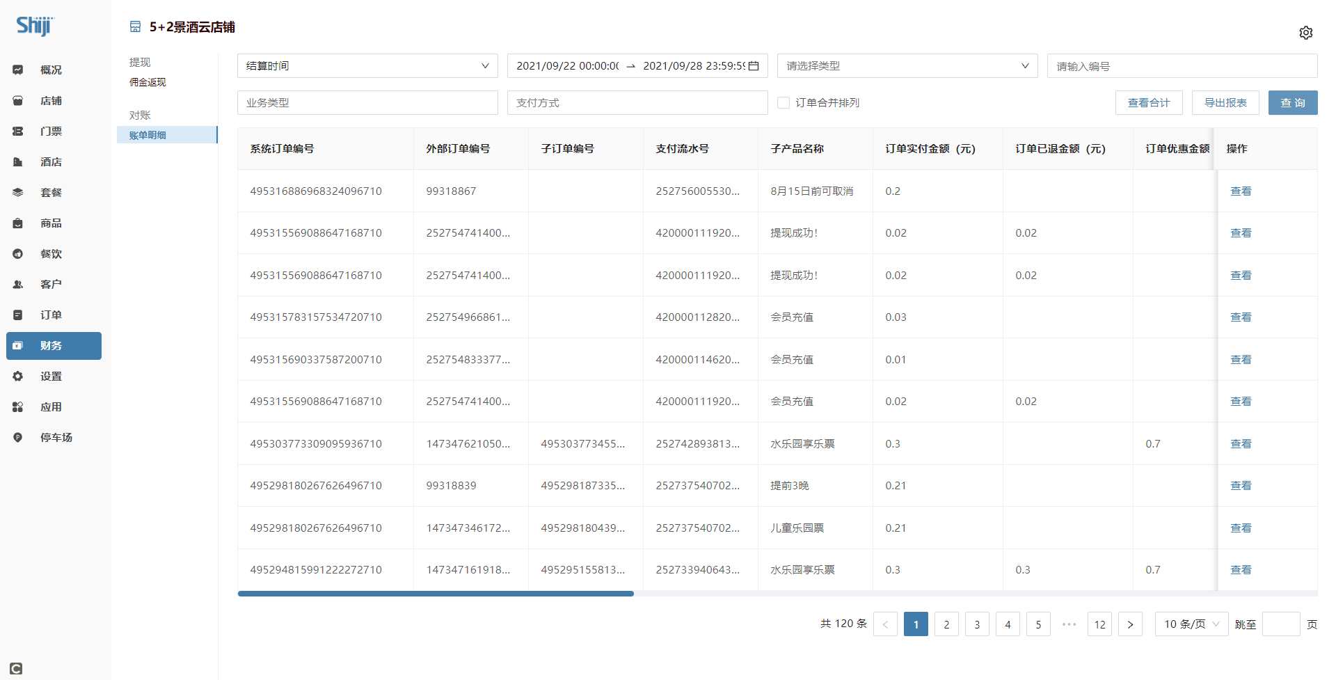This screenshot has height=680, width=1336.
Task: Click the 查询 search button
Action: tap(1292, 103)
